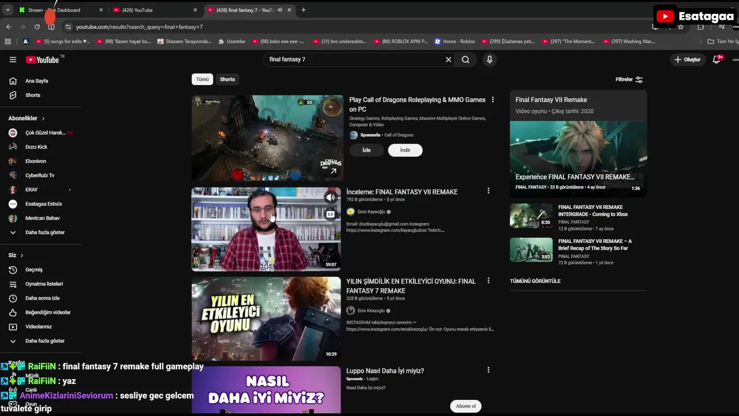Screen dimensions: 739x416
Task: Open Luppo Nasıl Daha İyi miyiz? ad title
Action: point(385,371)
